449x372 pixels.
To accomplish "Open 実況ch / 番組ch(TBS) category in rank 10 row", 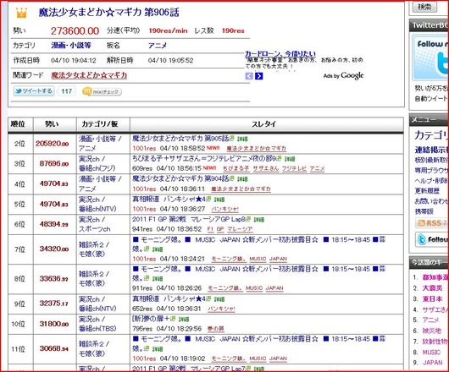I will tap(97, 324).
